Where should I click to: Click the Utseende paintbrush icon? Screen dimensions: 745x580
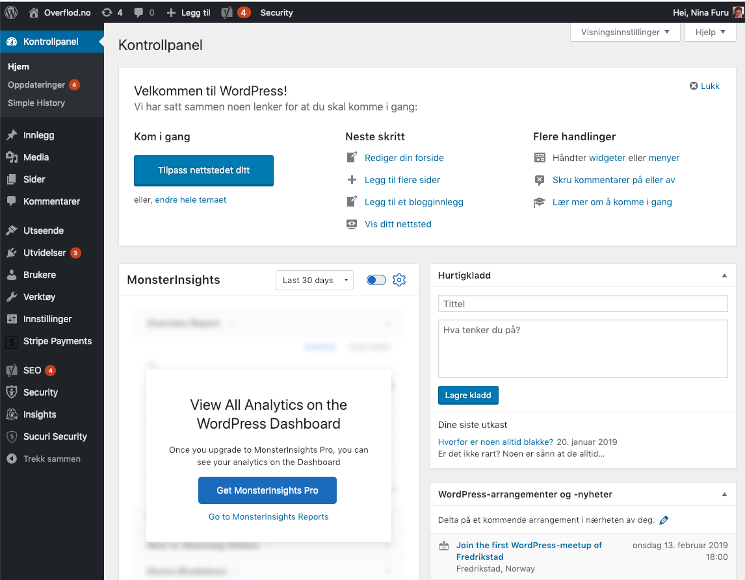[x=12, y=231]
